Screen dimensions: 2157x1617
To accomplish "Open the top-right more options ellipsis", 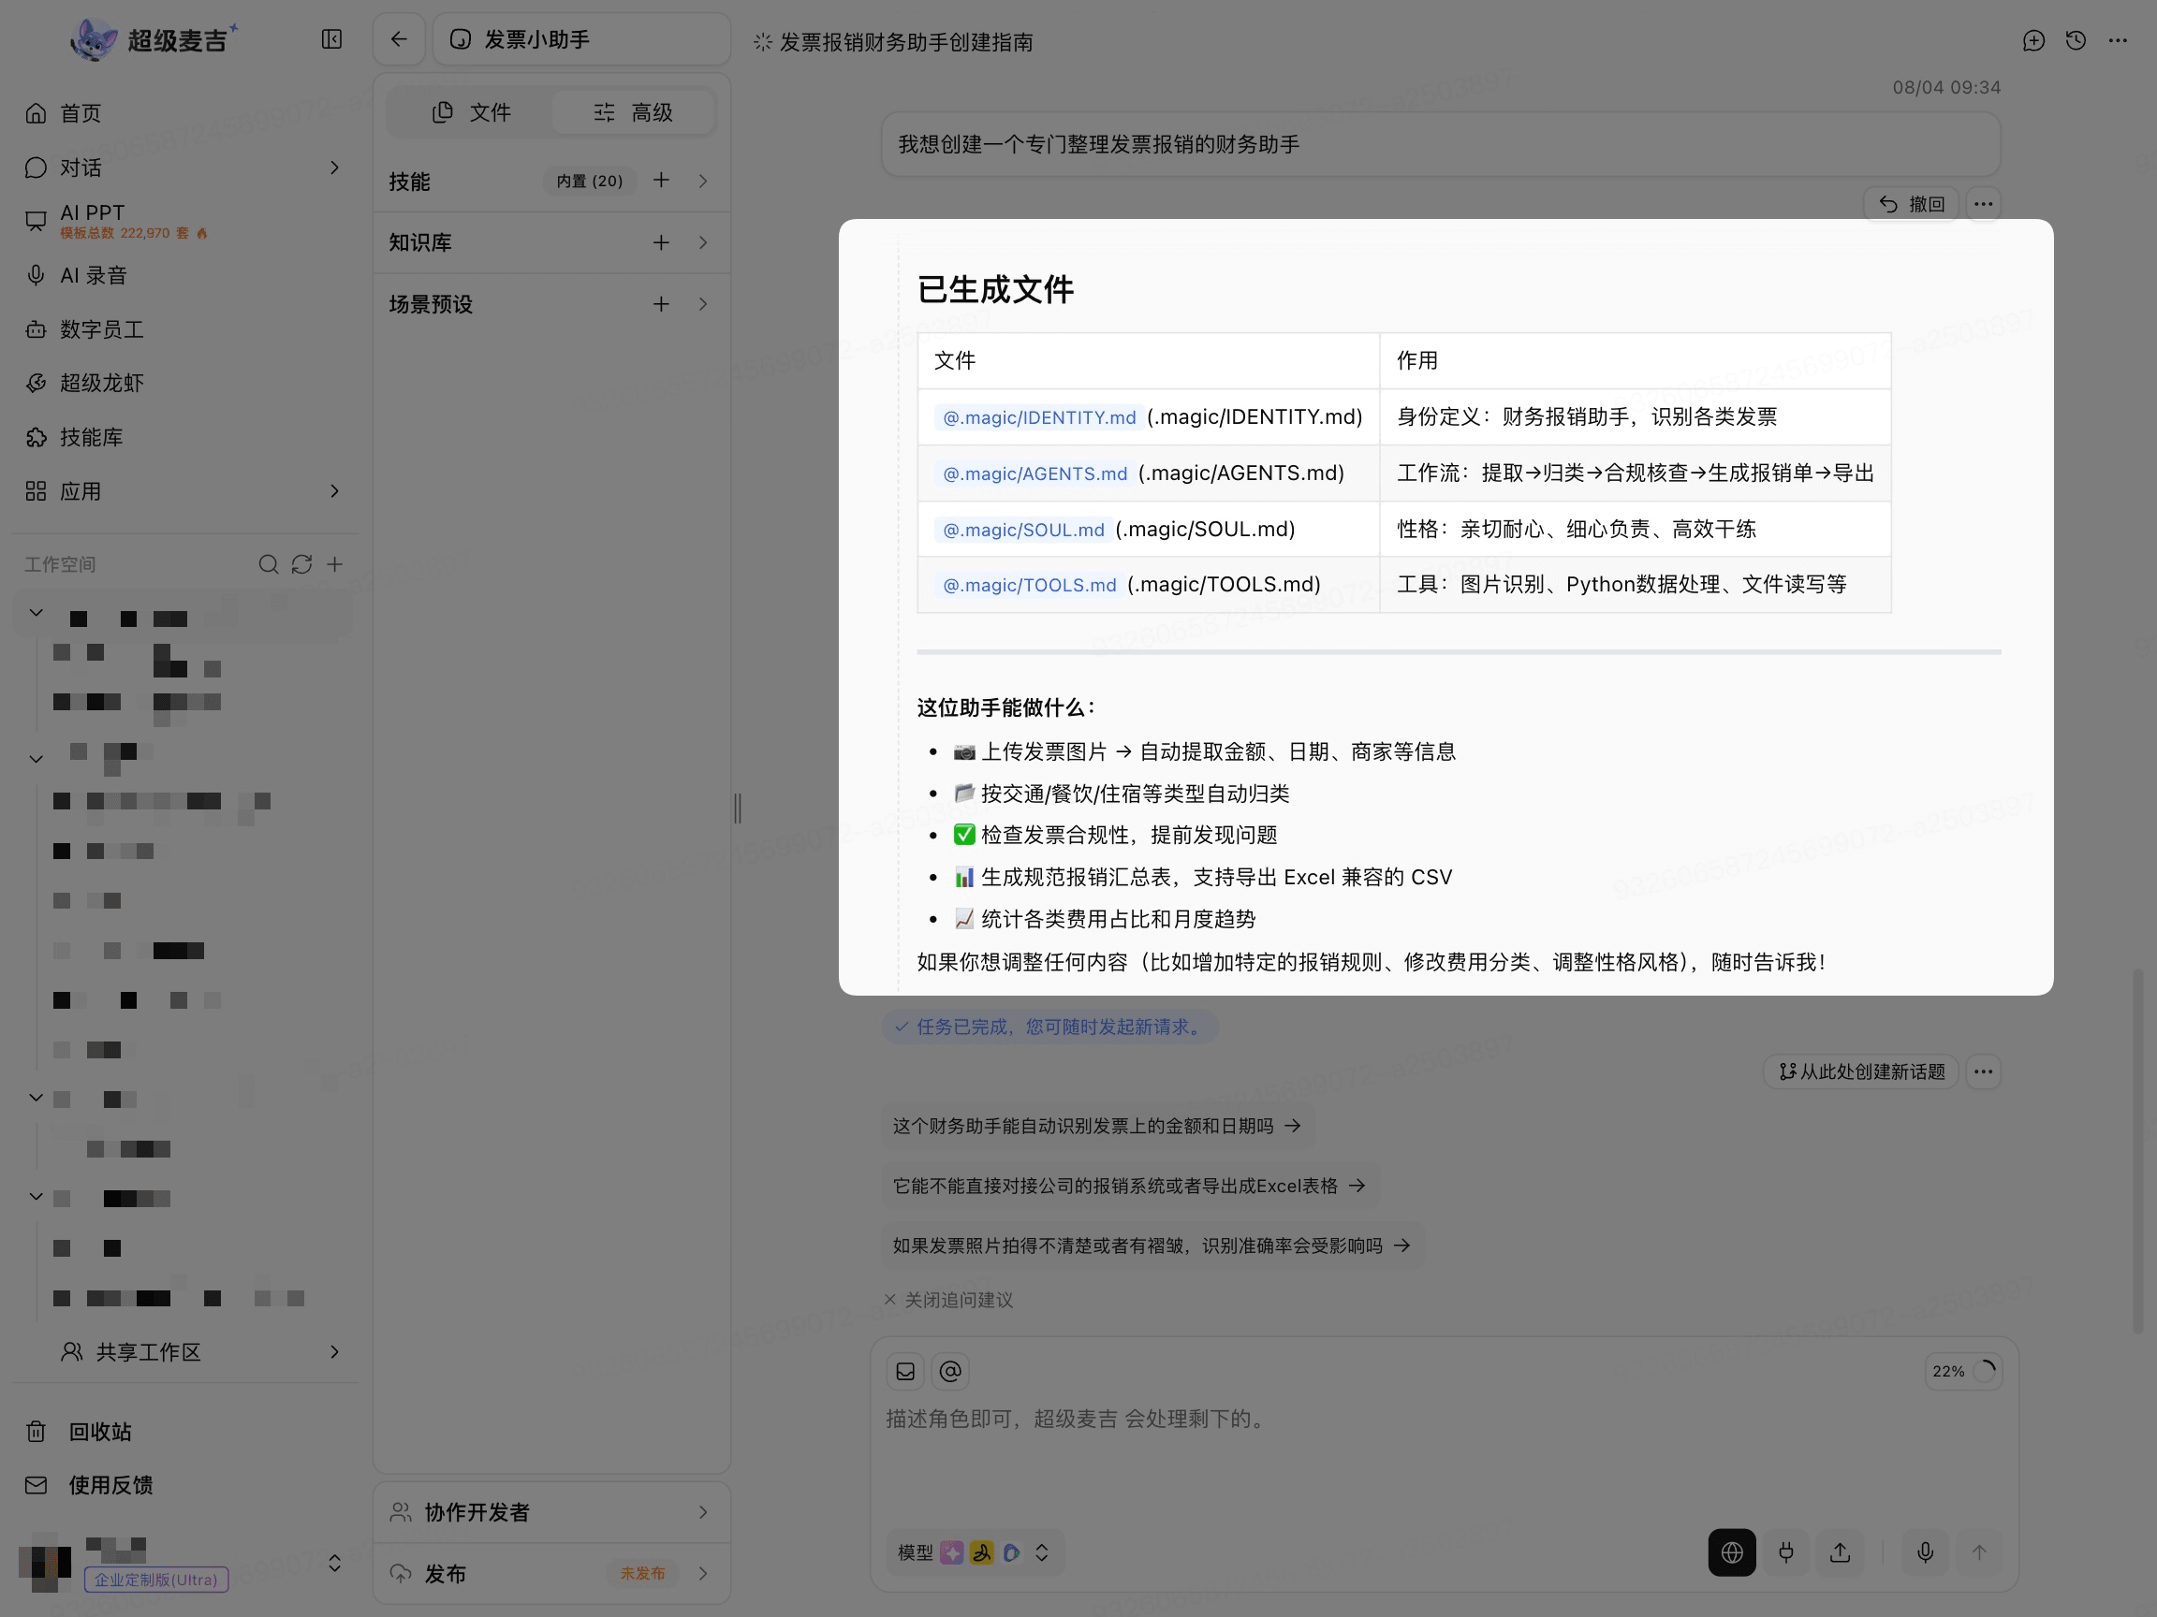I will click(2118, 40).
